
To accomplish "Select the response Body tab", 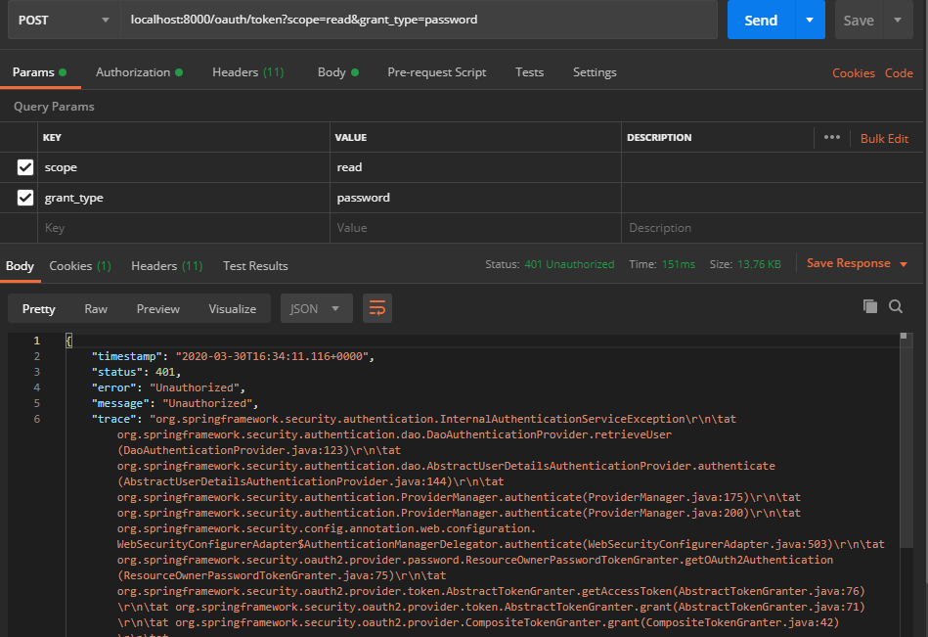I will pyautogui.click(x=20, y=266).
